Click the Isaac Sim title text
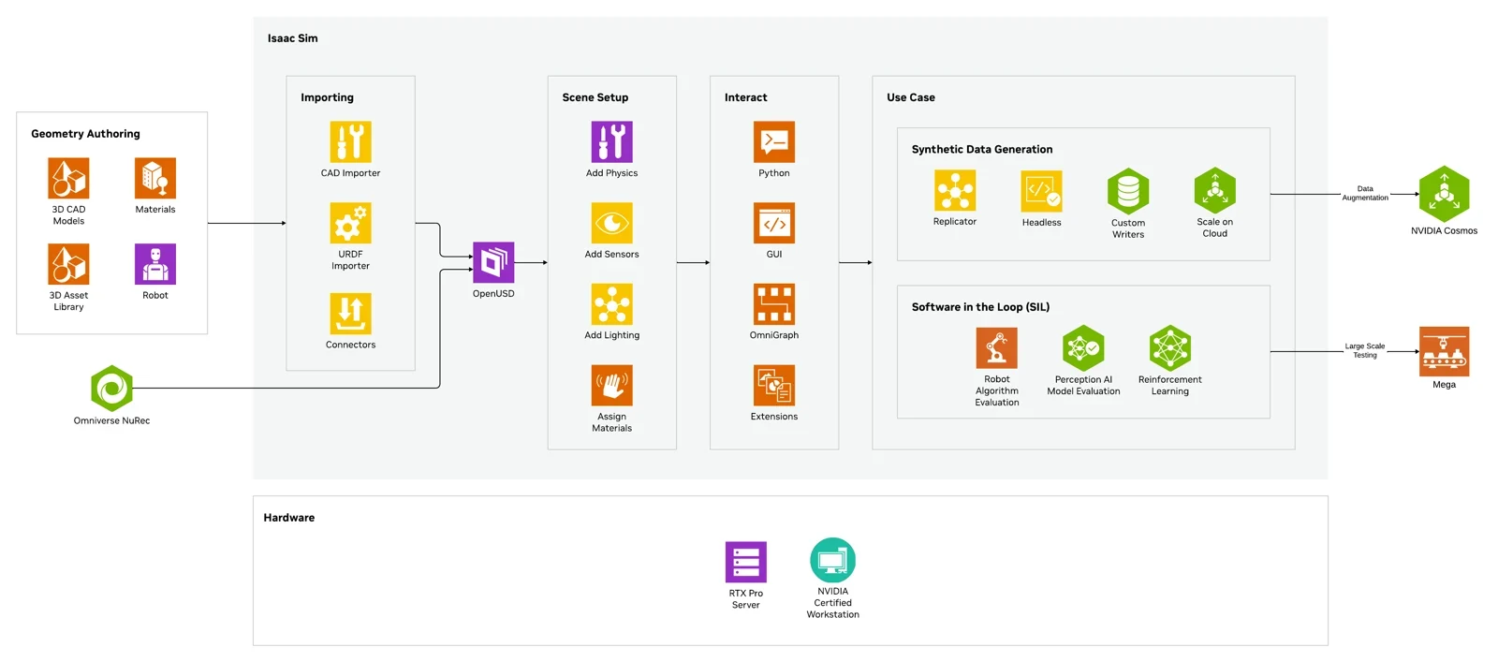The height and width of the screenshot is (662, 1498). pos(292,38)
